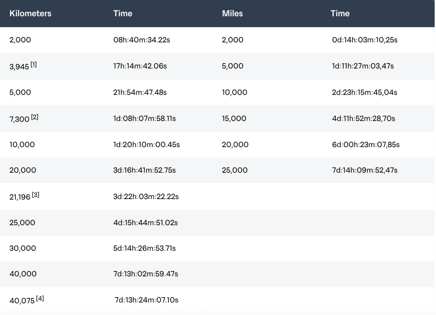Screen dimensions: 436x315
Task: Select the Time header beside Miles
Action: [x=340, y=14]
